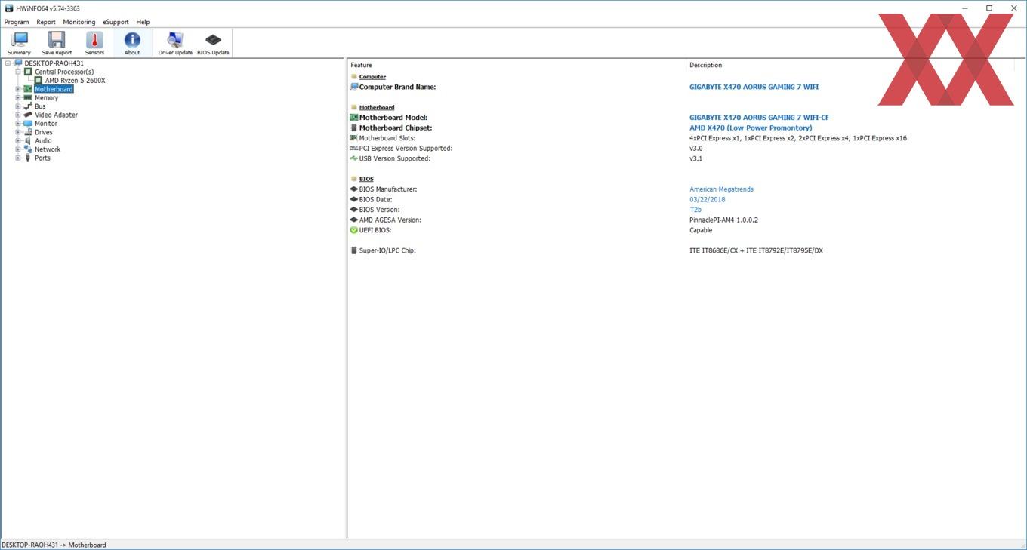Select the Ports label in the tree
This screenshot has height=550, width=1027.
[x=42, y=158]
